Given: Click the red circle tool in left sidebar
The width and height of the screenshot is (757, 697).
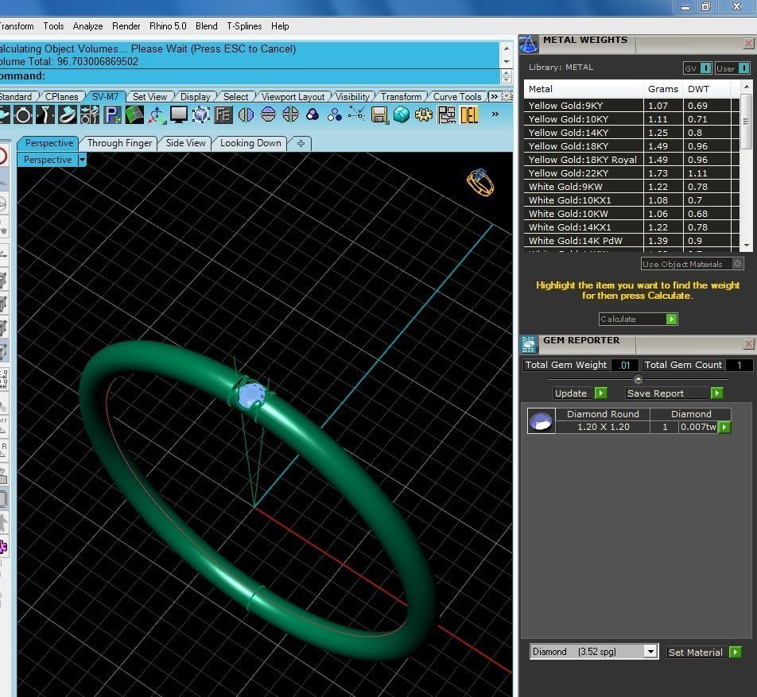Looking at the screenshot, I should [x=3, y=156].
